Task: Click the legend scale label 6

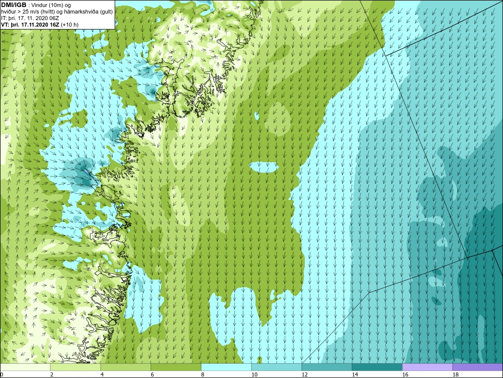Action: coord(152,374)
